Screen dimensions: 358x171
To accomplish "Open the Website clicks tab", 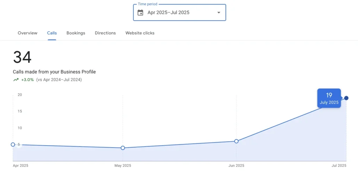I will tap(140, 33).
